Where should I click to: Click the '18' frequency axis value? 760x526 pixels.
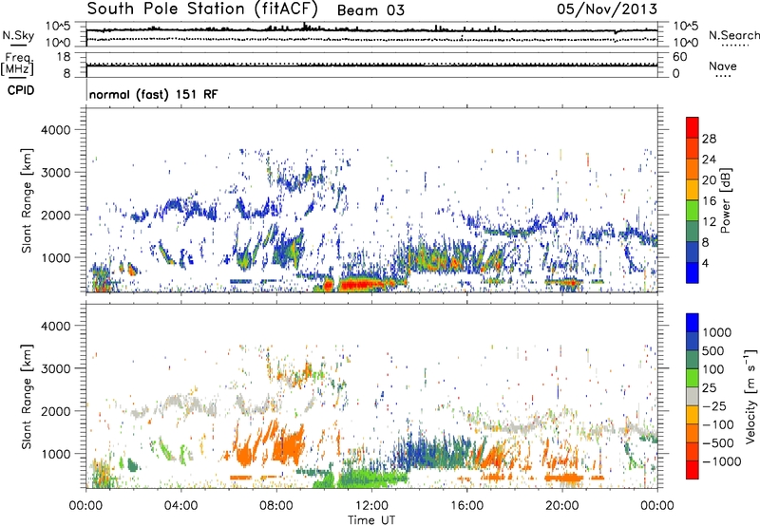tap(64, 57)
